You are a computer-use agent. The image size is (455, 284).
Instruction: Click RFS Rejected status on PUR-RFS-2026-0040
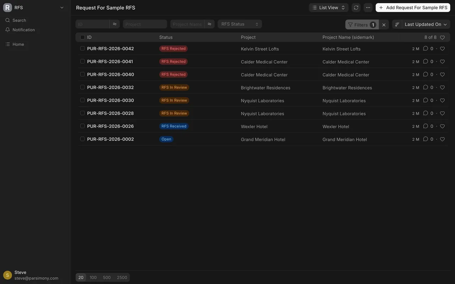(x=173, y=75)
